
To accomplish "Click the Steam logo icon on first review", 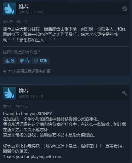I will click(x=125, y=9).
